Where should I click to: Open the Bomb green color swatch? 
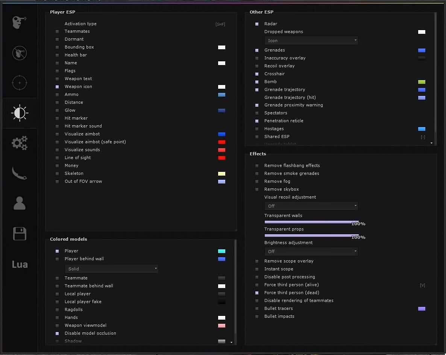click(x=422, y=82)
